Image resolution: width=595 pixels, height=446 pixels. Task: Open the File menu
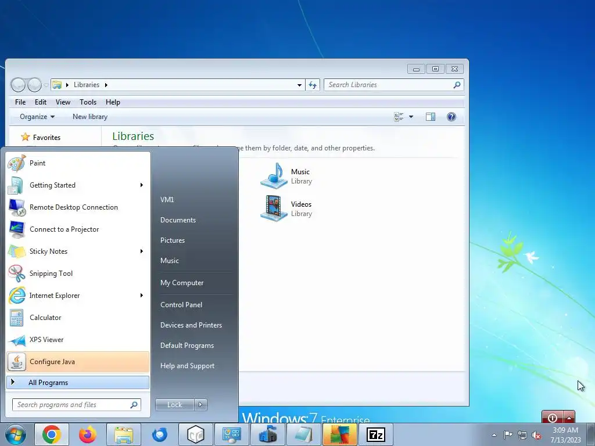pyautogui.click(x=20, y=102)
